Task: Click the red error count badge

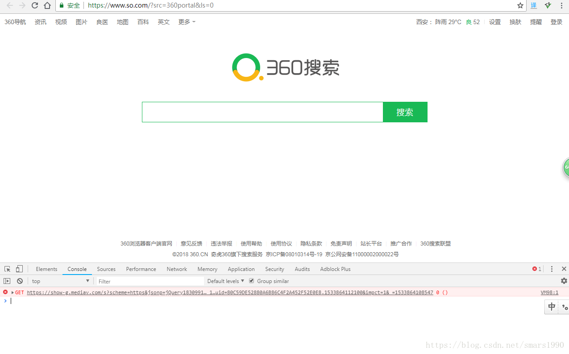Action: (537, 269)
